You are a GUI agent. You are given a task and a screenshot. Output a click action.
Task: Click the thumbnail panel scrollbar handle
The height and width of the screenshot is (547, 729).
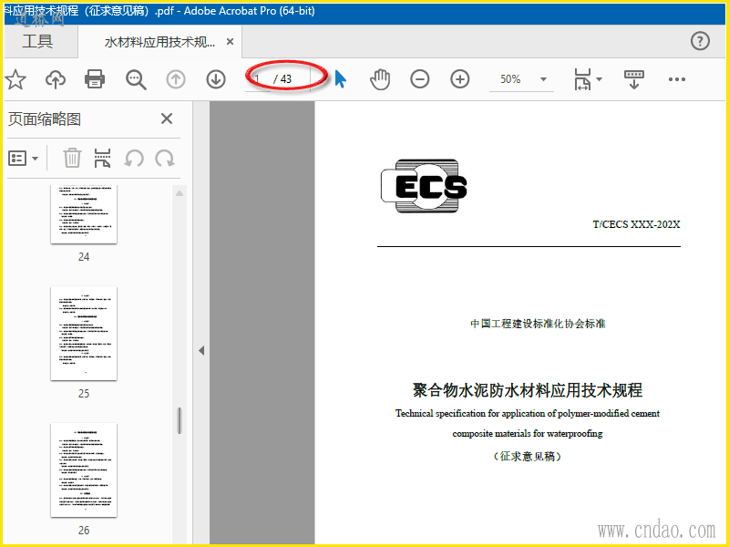coord(180,421)
